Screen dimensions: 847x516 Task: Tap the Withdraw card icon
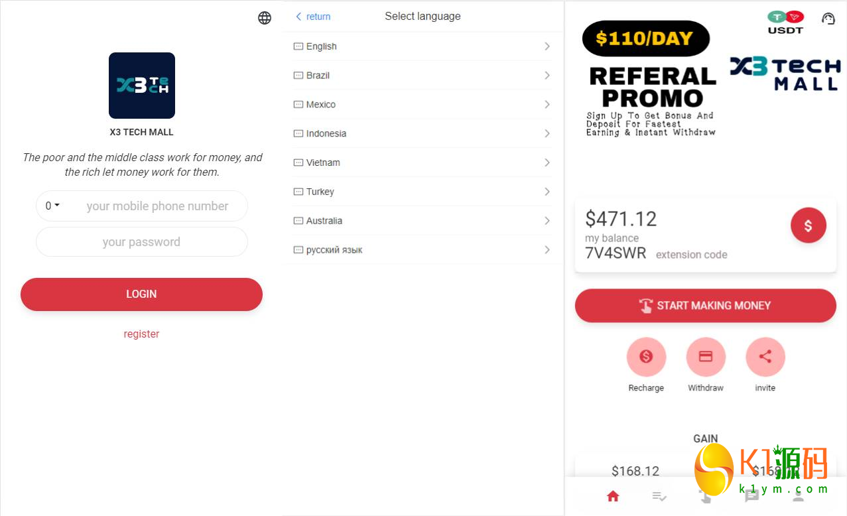pyautogui.click(x=706, y=357)
